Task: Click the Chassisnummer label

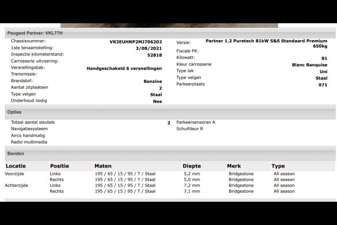Action: pos(28,41)
